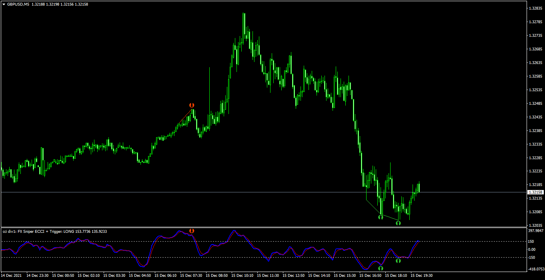Select the red arrow in the CCI indicator window
545x280 pixels.
tap(192, 231)
